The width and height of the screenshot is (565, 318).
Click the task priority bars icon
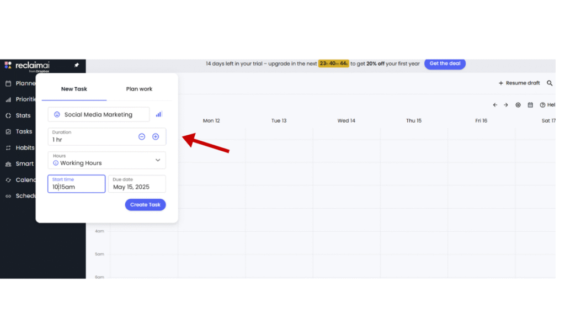coord(159,114)
